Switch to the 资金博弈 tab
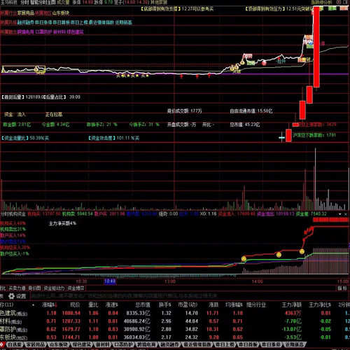Viewport: 350px width, 350px height. [76, 288]
